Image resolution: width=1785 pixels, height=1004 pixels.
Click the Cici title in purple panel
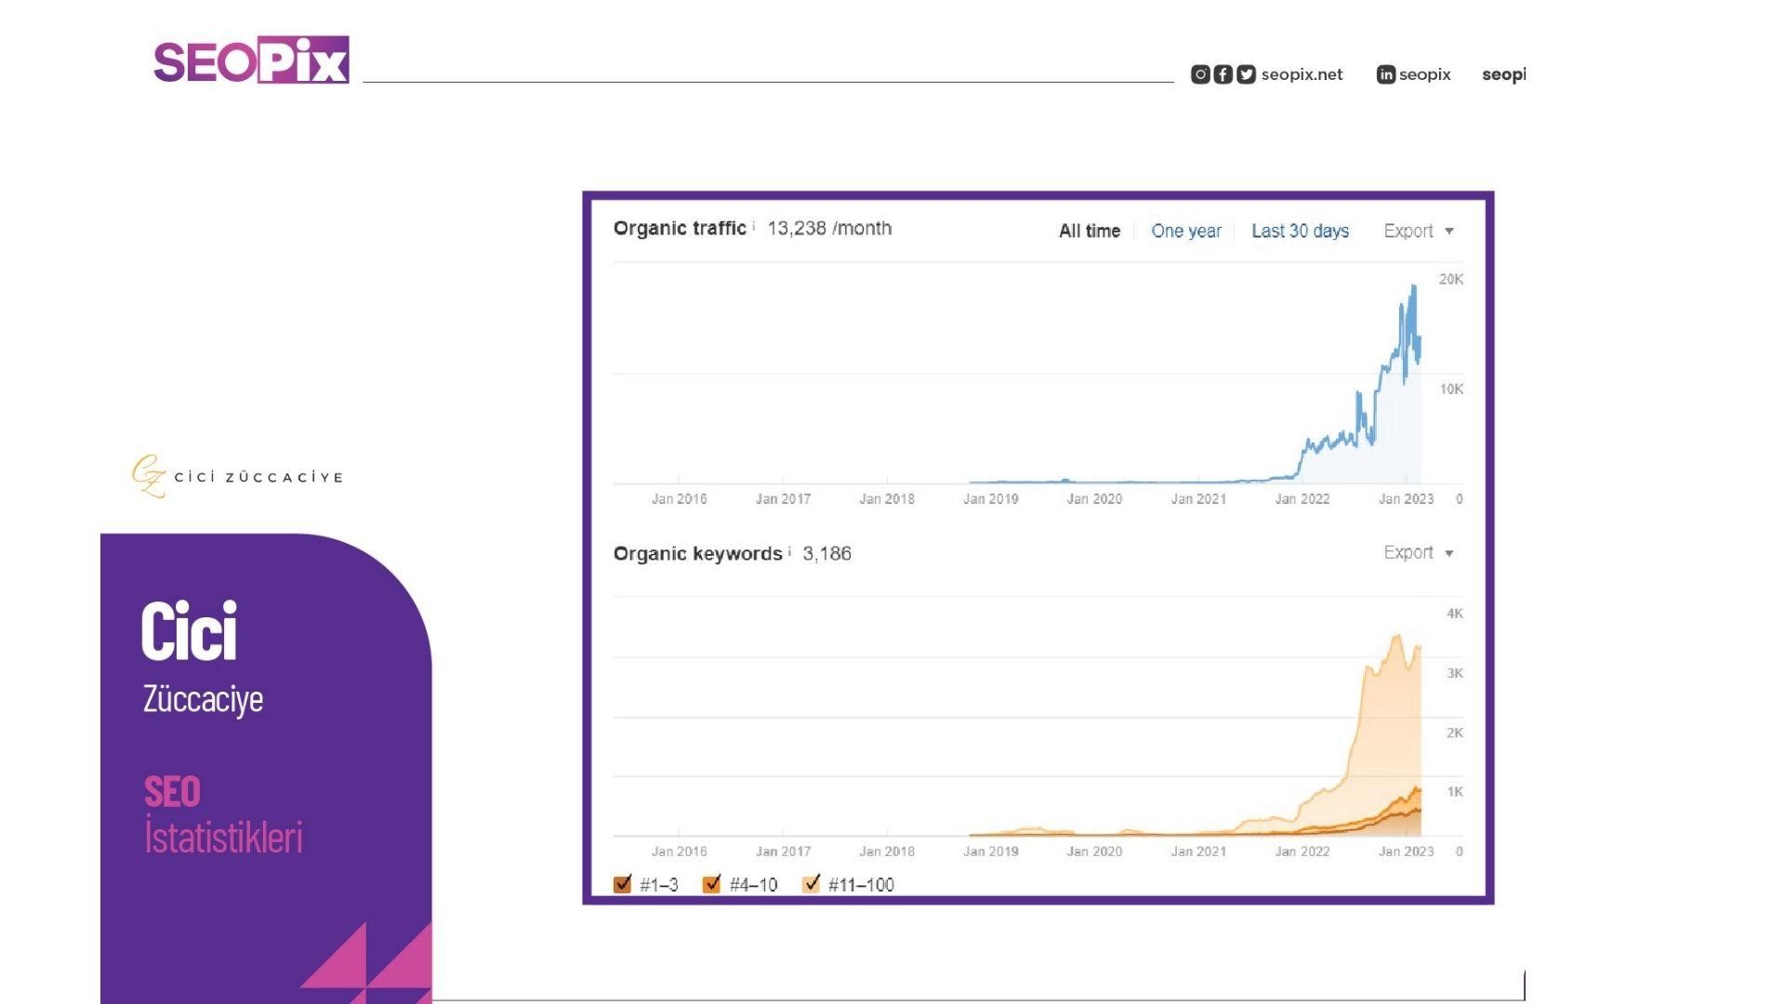pos(190,631)
